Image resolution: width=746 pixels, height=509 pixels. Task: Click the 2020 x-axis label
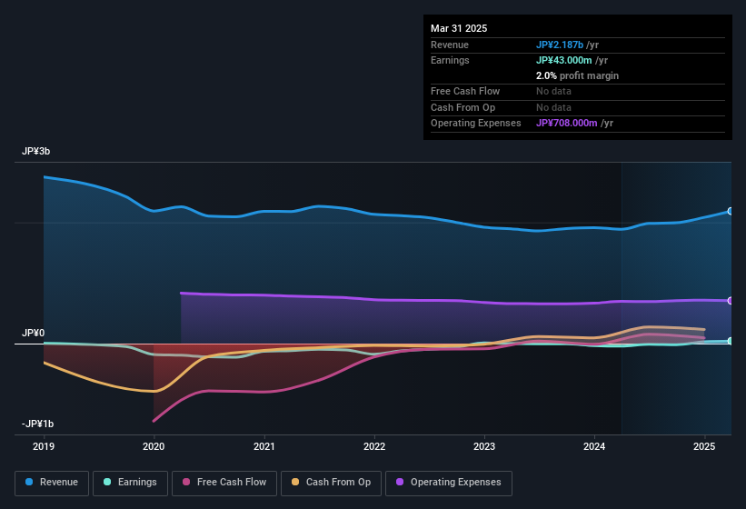[x=154, y=446]
